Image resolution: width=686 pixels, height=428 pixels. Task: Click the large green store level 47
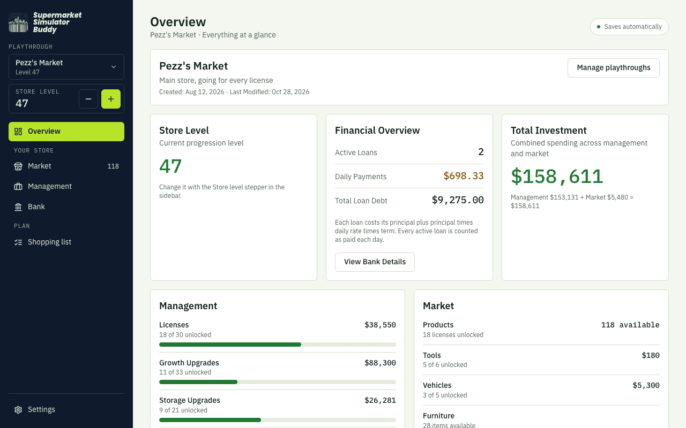[x=170, y=166]
